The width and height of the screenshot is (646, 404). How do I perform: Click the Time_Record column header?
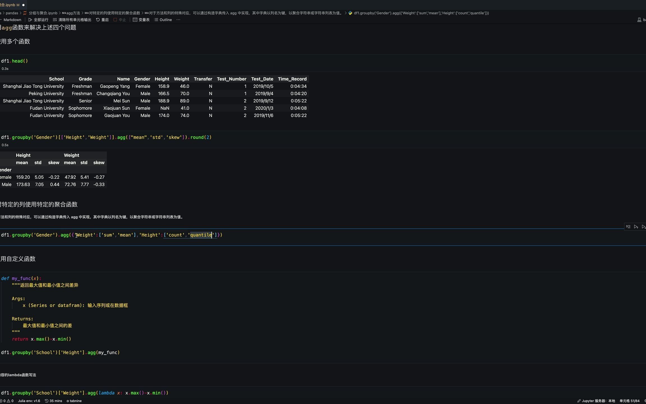(292, 79)
